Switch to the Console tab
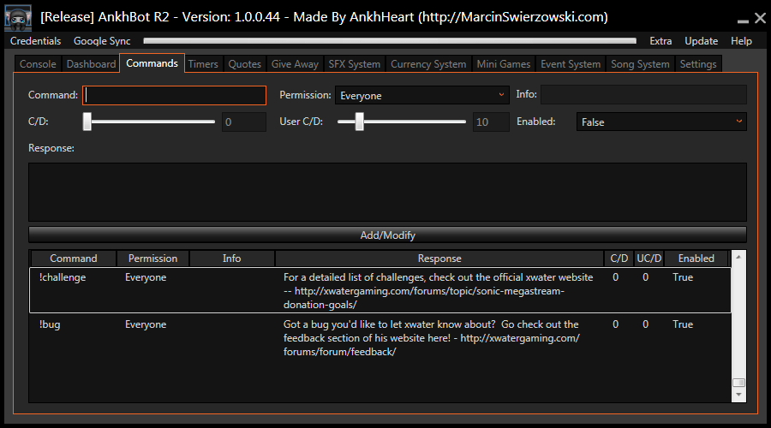 (x=38, y=64)
